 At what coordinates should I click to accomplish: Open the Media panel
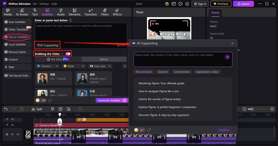(x=8, y=12)
